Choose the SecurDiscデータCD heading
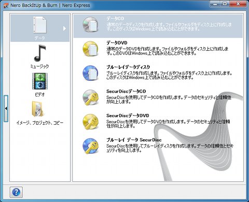Viewport: 249px width, 202px height. coord(126,91)
